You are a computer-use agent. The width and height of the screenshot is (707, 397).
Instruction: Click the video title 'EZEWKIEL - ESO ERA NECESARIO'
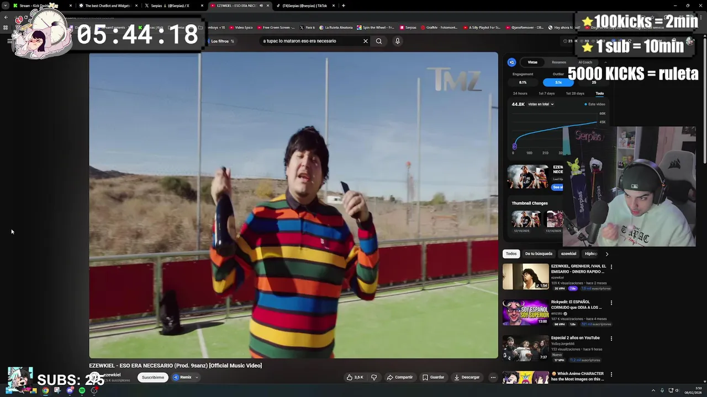coord(175,366)
